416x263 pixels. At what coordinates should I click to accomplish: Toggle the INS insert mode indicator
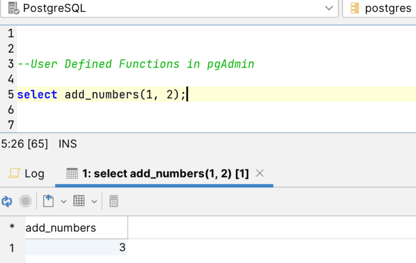[x=68, y=144]
